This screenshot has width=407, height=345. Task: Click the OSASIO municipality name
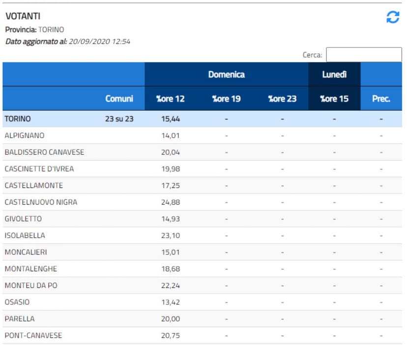17,302
